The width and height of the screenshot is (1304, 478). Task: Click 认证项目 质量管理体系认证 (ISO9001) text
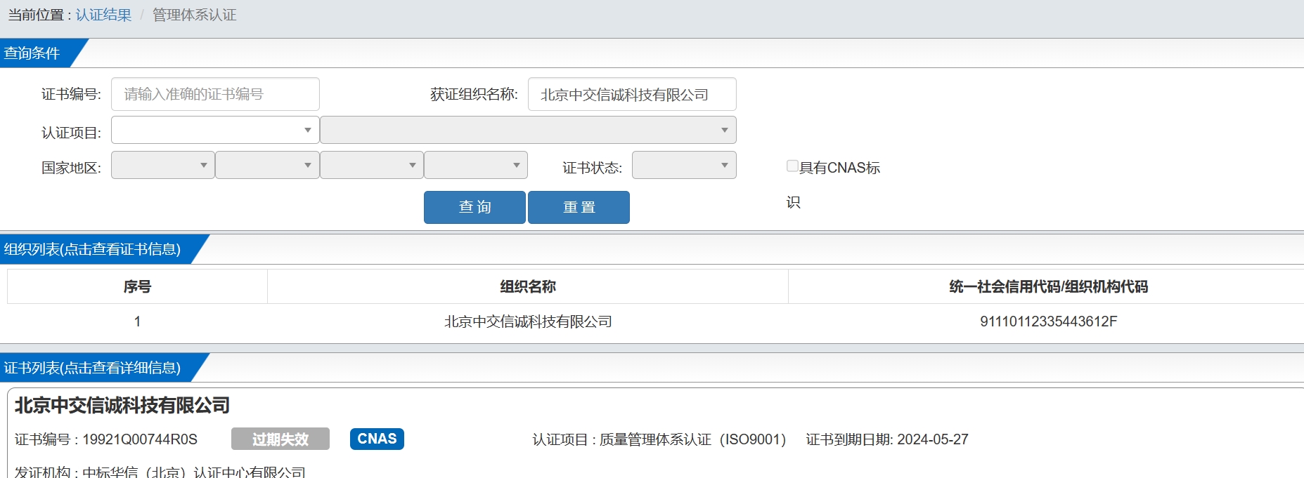point(659,439)
